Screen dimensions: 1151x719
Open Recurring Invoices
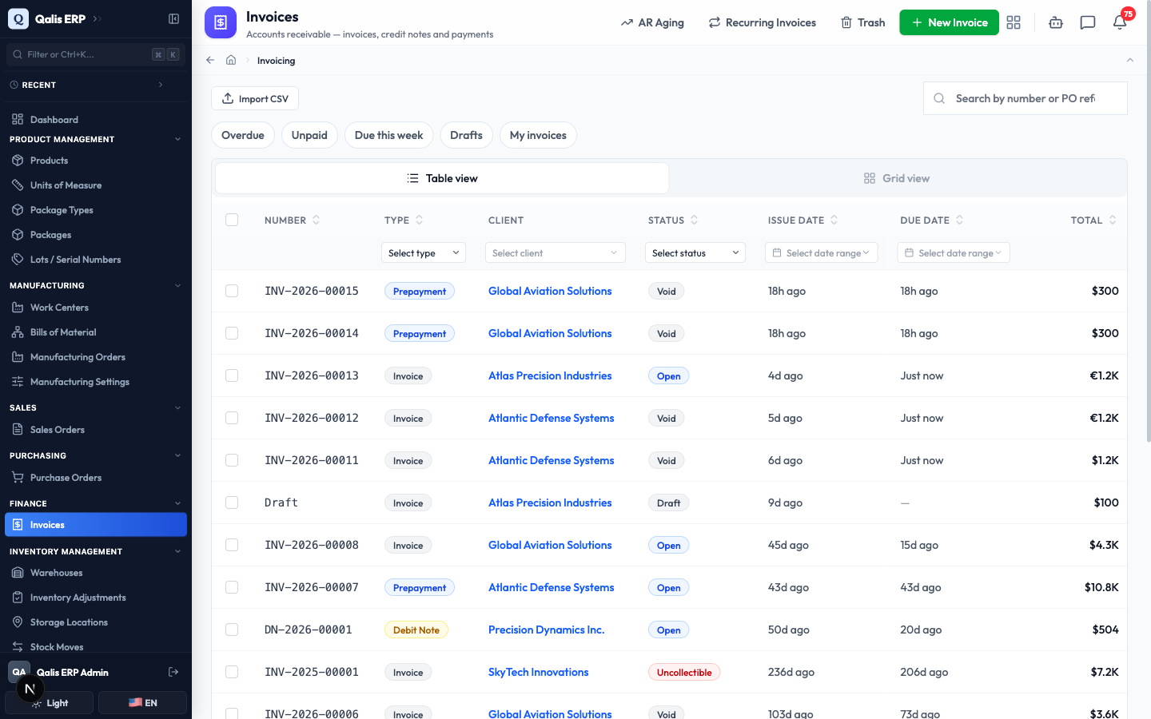point(763,22)
